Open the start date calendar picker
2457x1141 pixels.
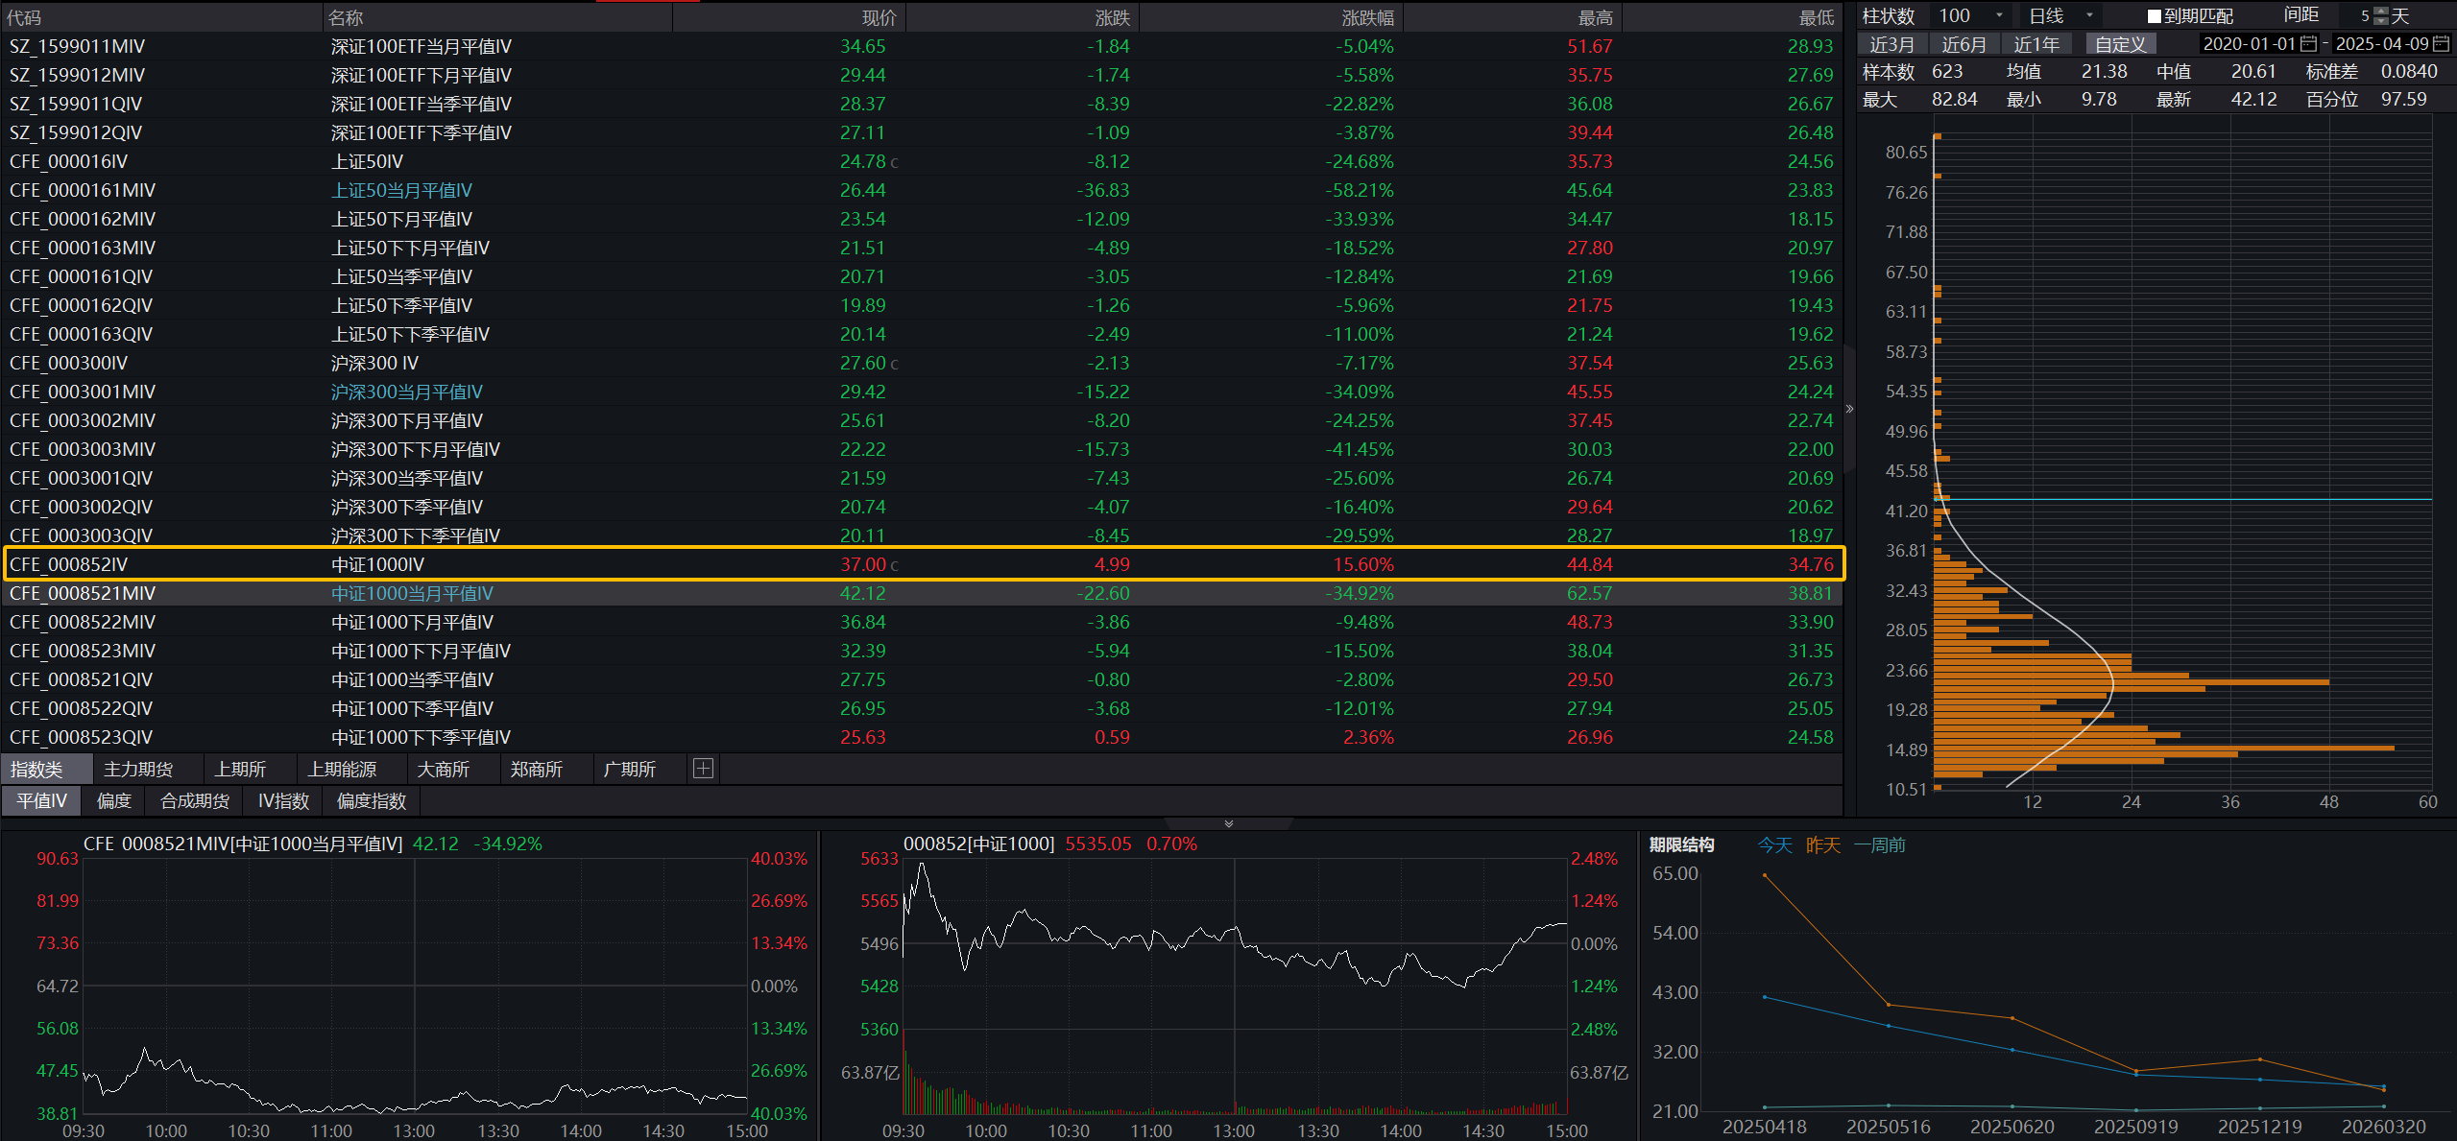pos(2308,44)
